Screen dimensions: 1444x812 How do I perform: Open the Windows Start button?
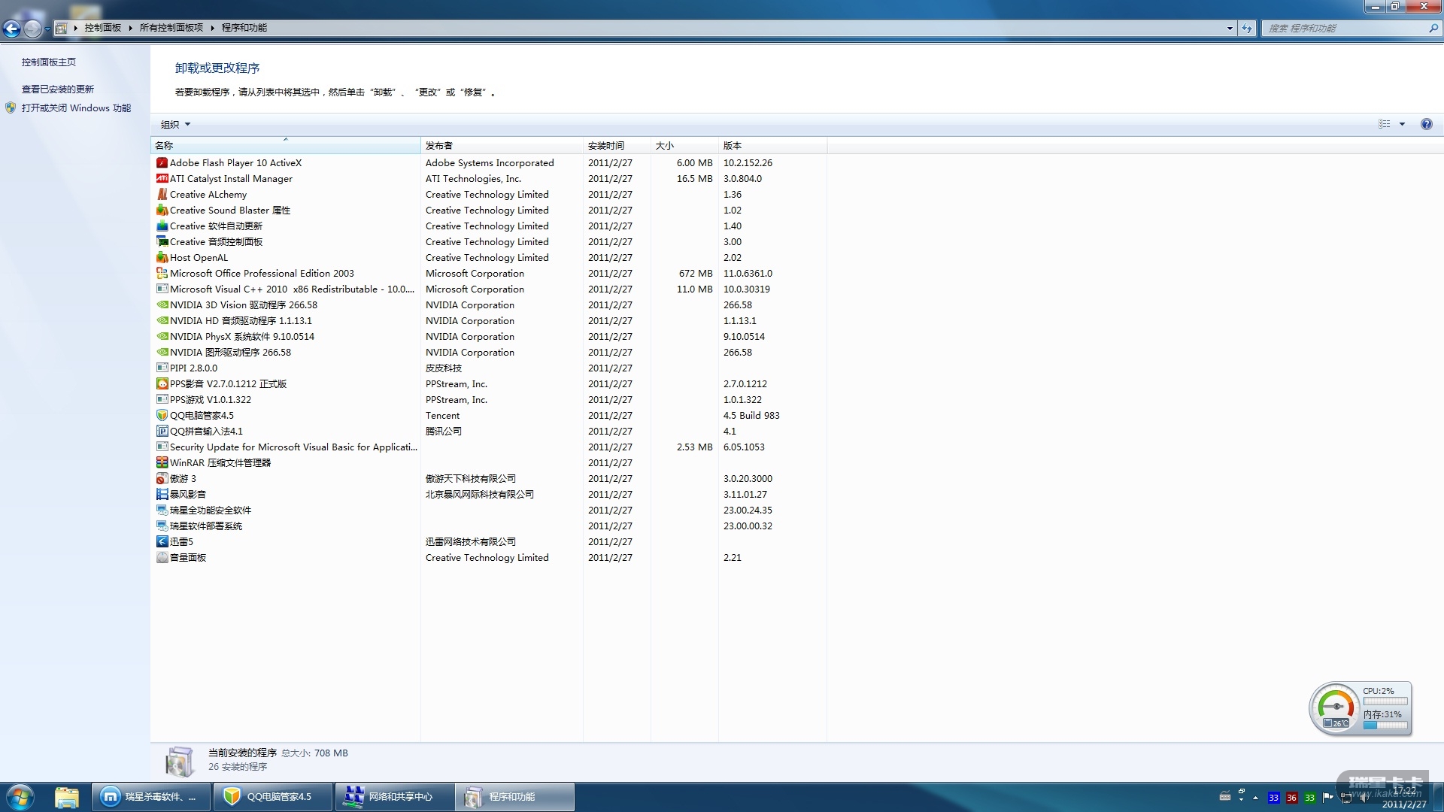pos(20,796)
